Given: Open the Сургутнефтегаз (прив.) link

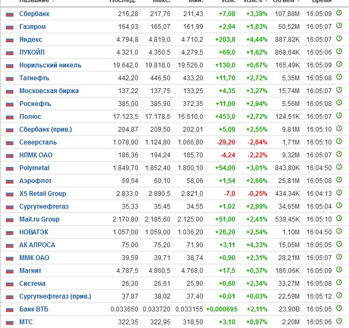Looking at the screenshot, I should tap(55, 296).
